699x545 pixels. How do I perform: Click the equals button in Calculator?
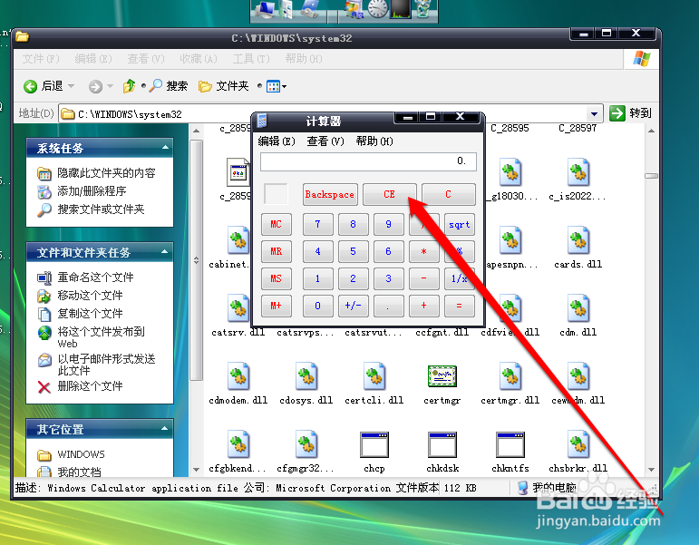(459, 306)
